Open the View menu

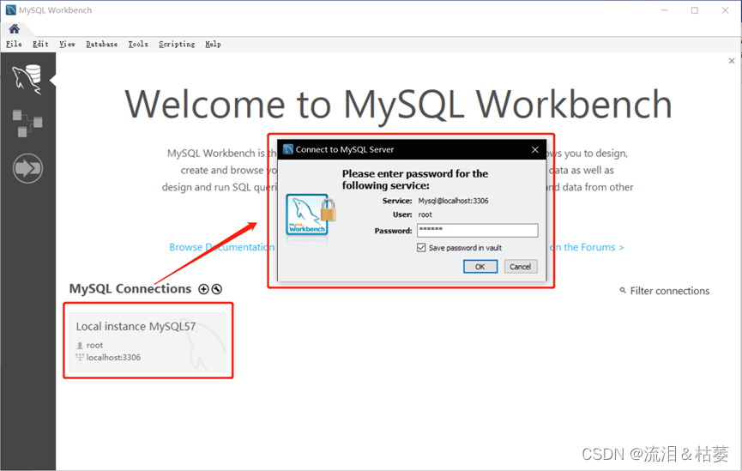(67, 44)
